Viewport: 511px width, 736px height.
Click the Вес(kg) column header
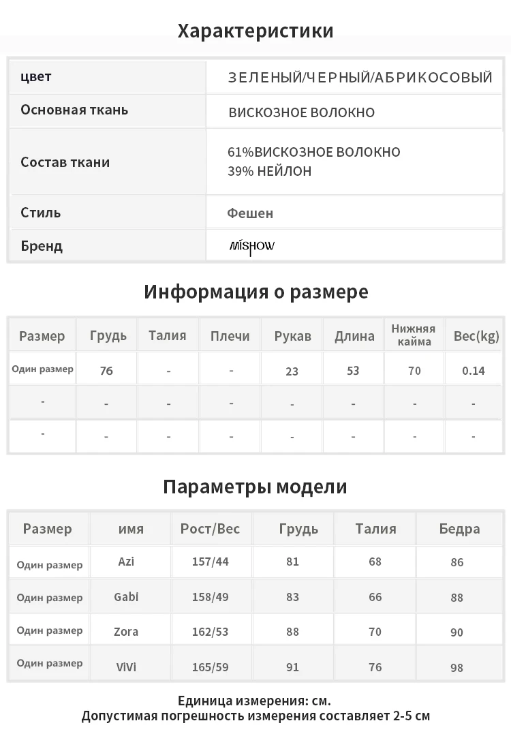tap(476, 336)
